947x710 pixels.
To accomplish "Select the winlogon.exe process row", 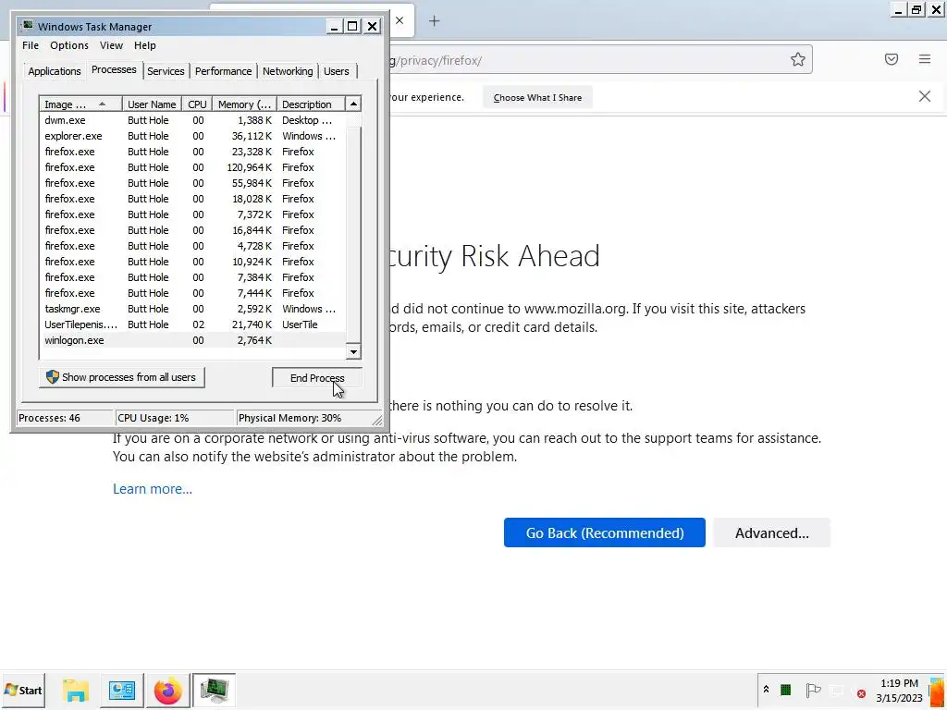I will [x=192, y=340].
